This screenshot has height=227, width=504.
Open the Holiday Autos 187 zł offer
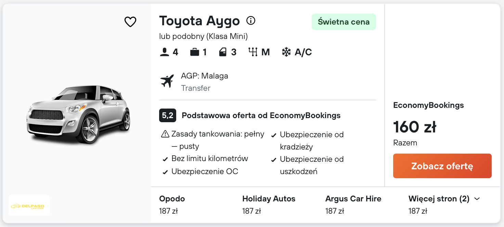(x=269, y=205)
